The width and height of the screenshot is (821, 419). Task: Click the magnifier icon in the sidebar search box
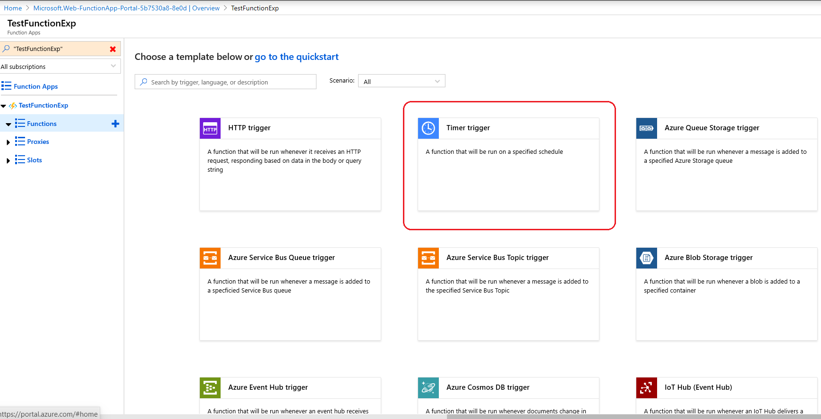[6, 49]
